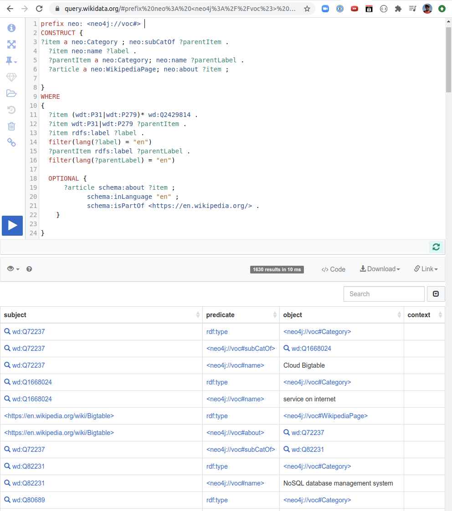Screen dimensions: 452x511
Task: Click the WHERE keyword on line 9
Action: (x=50, y=97)
